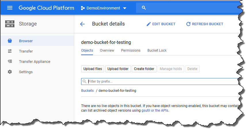Open the hamburger navigation menu
Screen dimensions: 250x132
click(10, 8)
